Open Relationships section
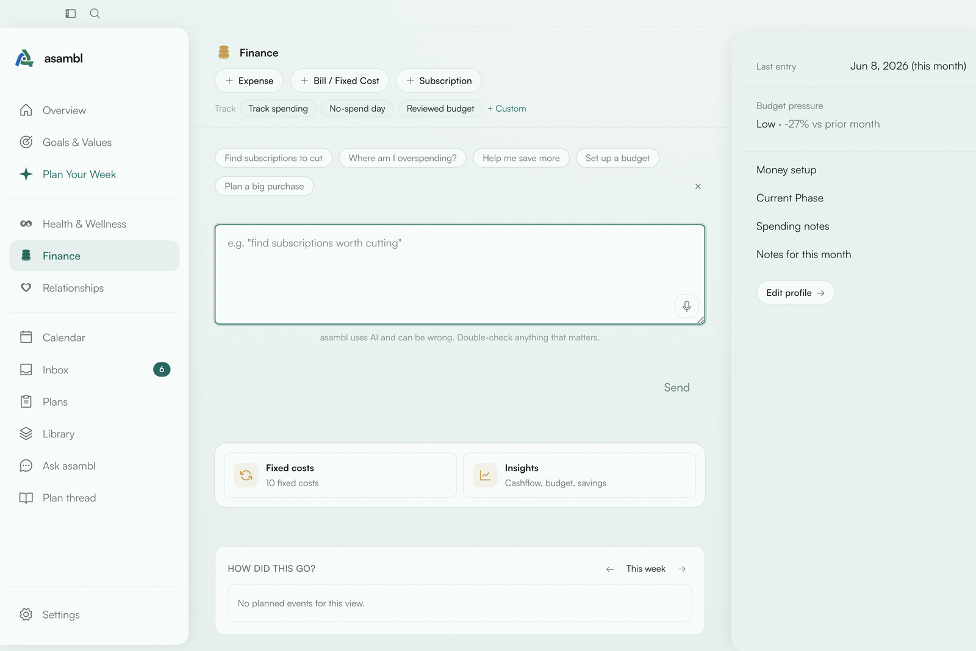 click(x=95, y=288)
